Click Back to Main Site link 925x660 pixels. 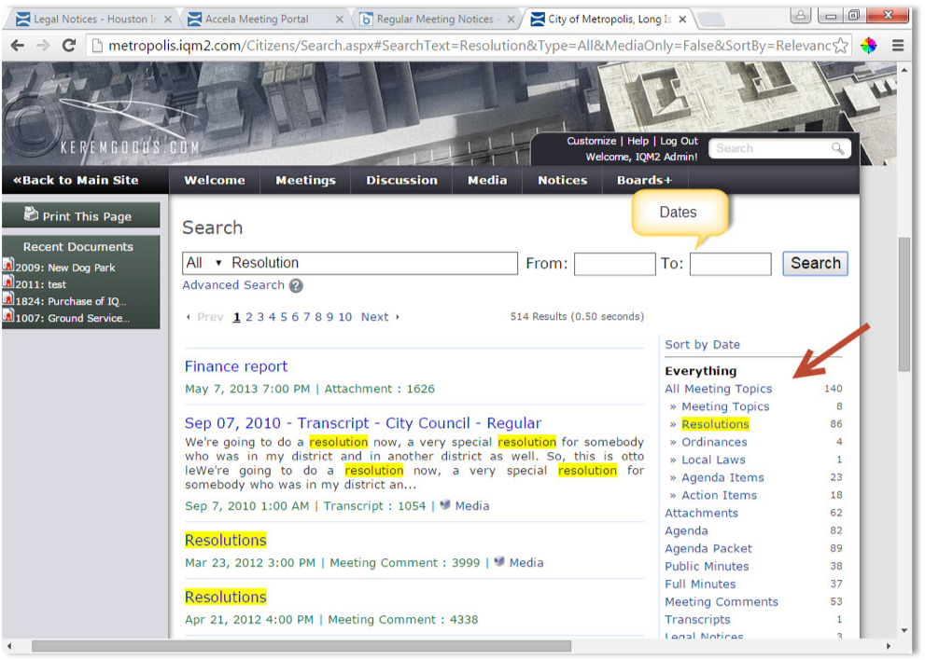point(77,180)
